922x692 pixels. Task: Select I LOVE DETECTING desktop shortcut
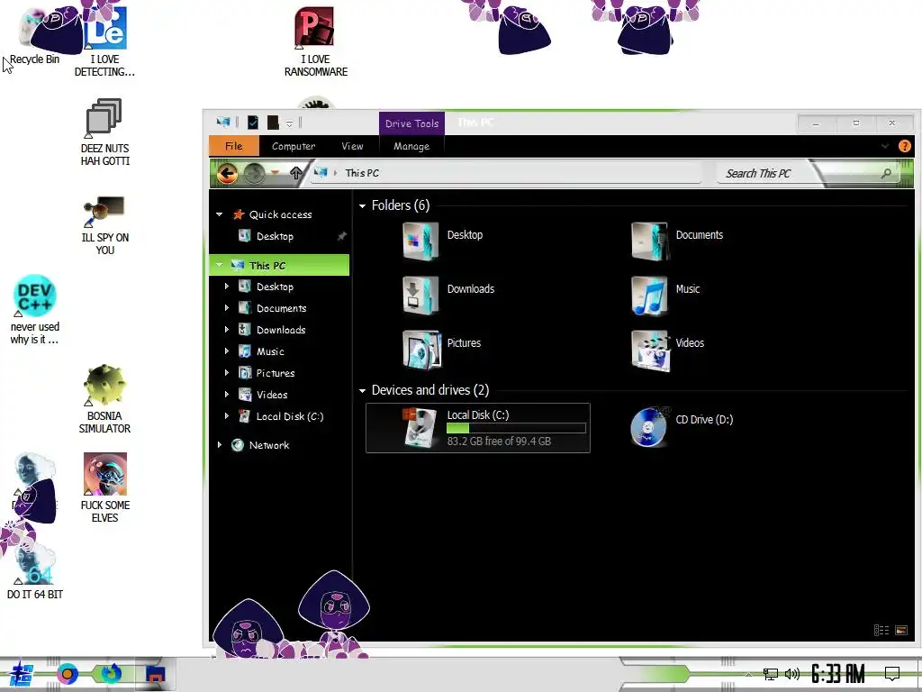point(104,41)
